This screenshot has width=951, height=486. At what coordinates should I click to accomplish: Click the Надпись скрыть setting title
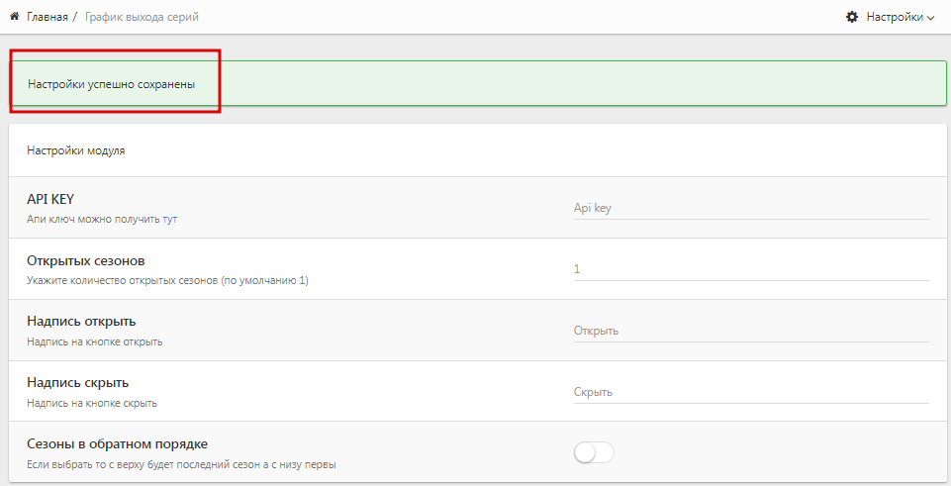(x=77, y=383)
